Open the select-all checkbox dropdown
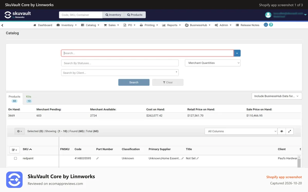 pyautogui.click(x=14, y=150)
